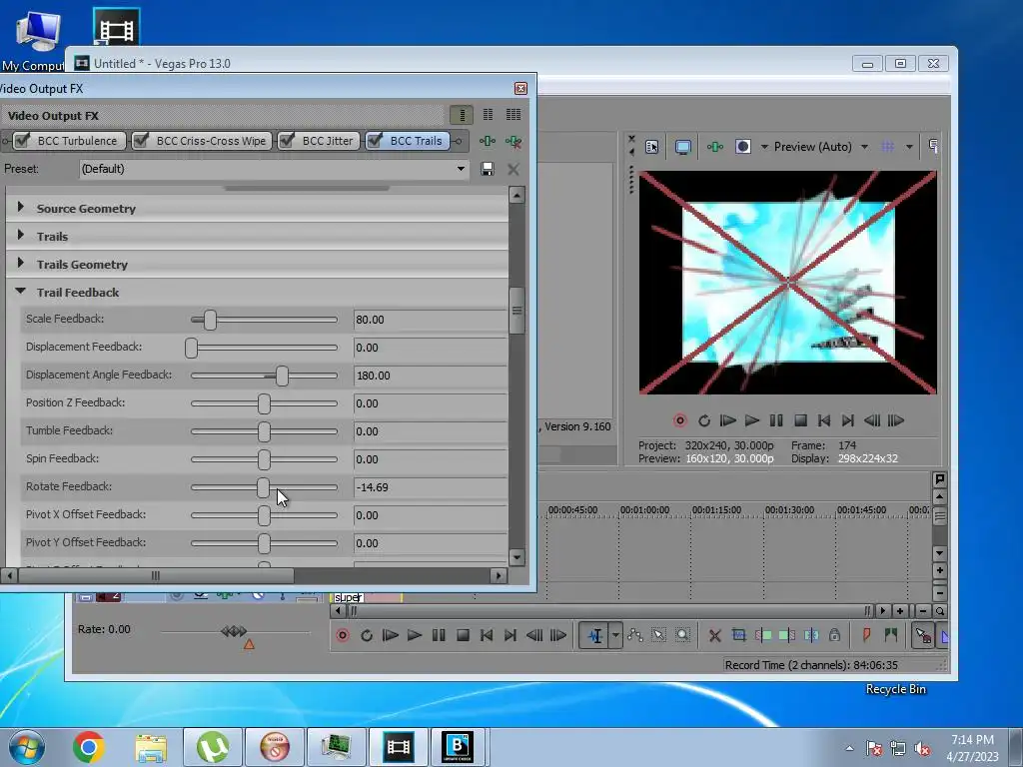The image size is (1023, 767).
Task: Insert a marker with orange flag icon
Action: pos(866,635)
